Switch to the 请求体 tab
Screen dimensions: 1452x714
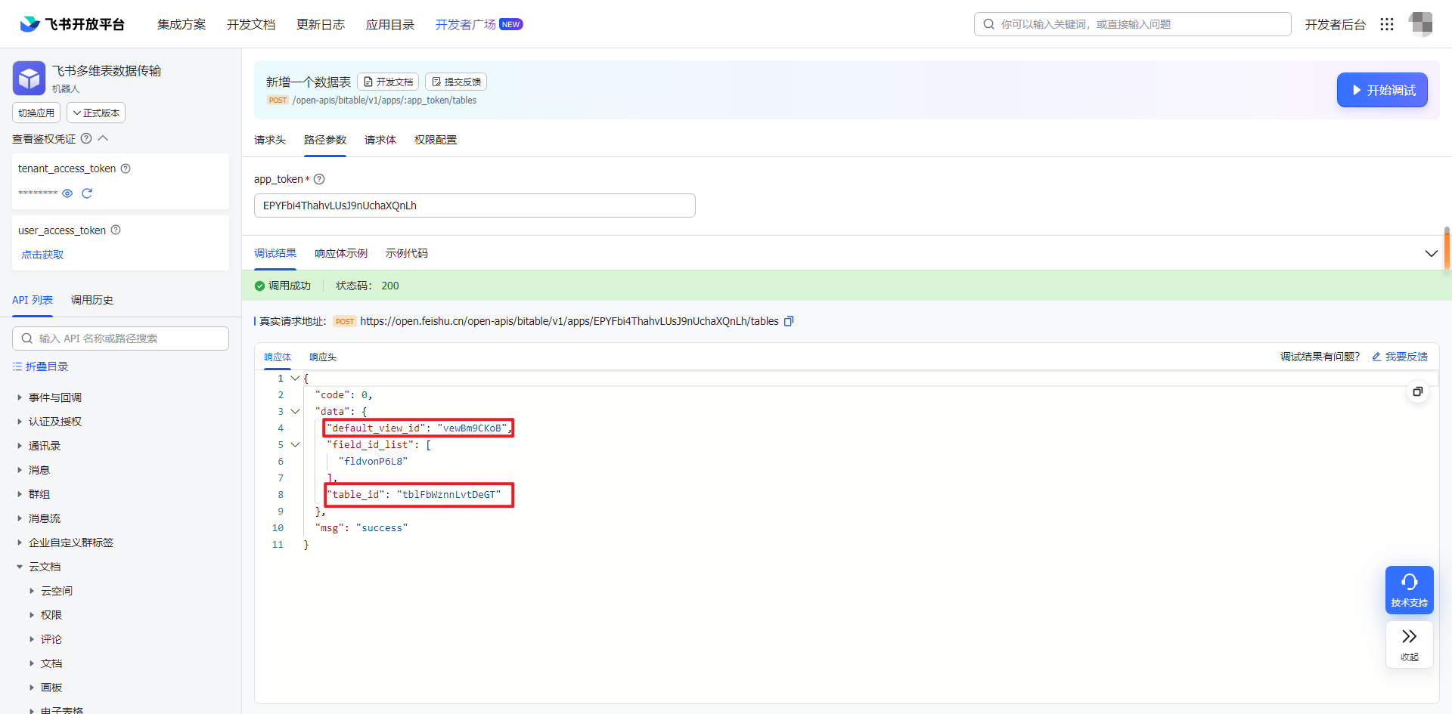point(380,140)
